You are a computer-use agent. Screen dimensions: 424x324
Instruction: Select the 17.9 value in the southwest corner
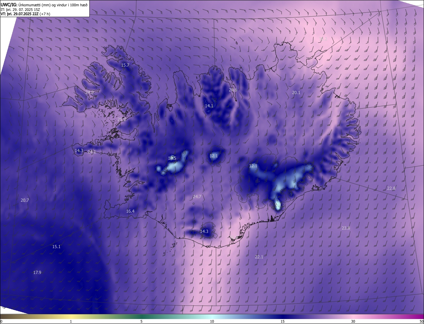[37, 273]
